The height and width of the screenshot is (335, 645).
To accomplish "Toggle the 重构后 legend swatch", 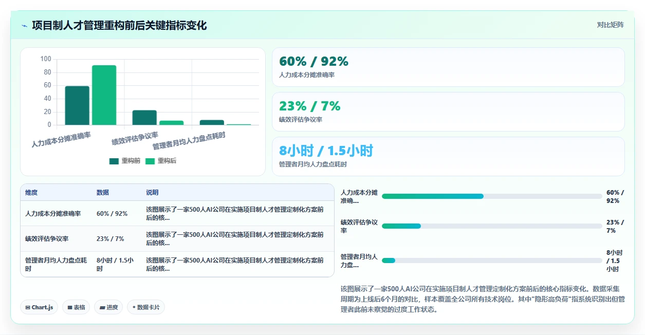I will click(x=150, y=161).
